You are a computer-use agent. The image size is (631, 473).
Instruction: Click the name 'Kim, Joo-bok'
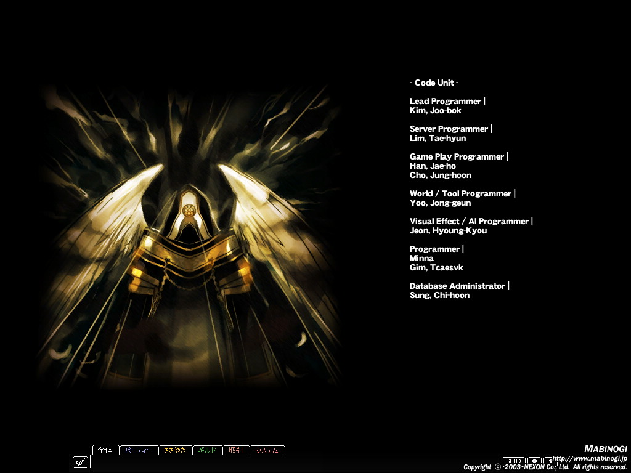click(436, 110)
